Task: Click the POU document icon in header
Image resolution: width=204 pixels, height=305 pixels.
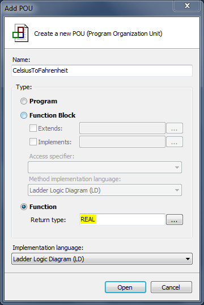Action: 20,33
